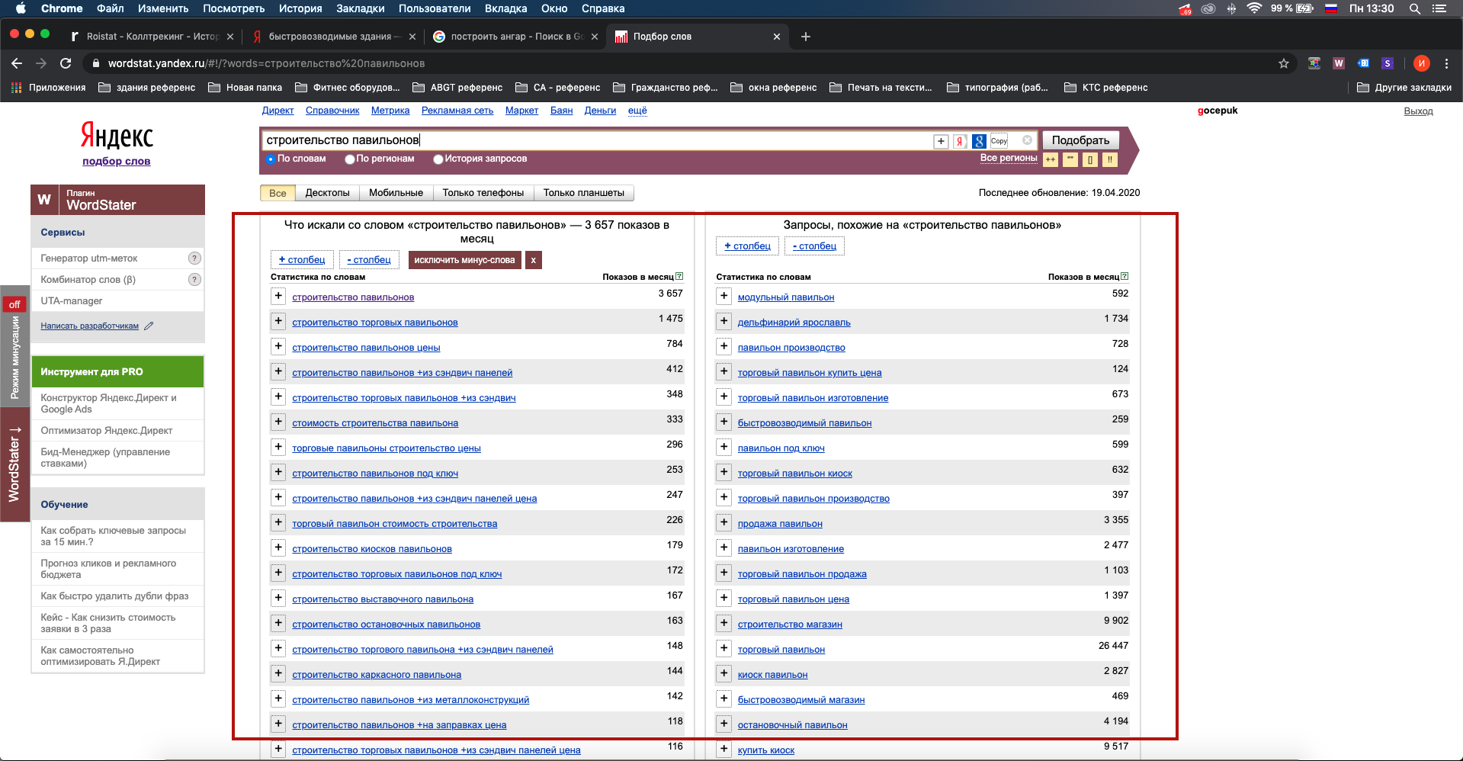Click the 'Выход' logout link
1463x761 pixels.
coord(1418,111)
